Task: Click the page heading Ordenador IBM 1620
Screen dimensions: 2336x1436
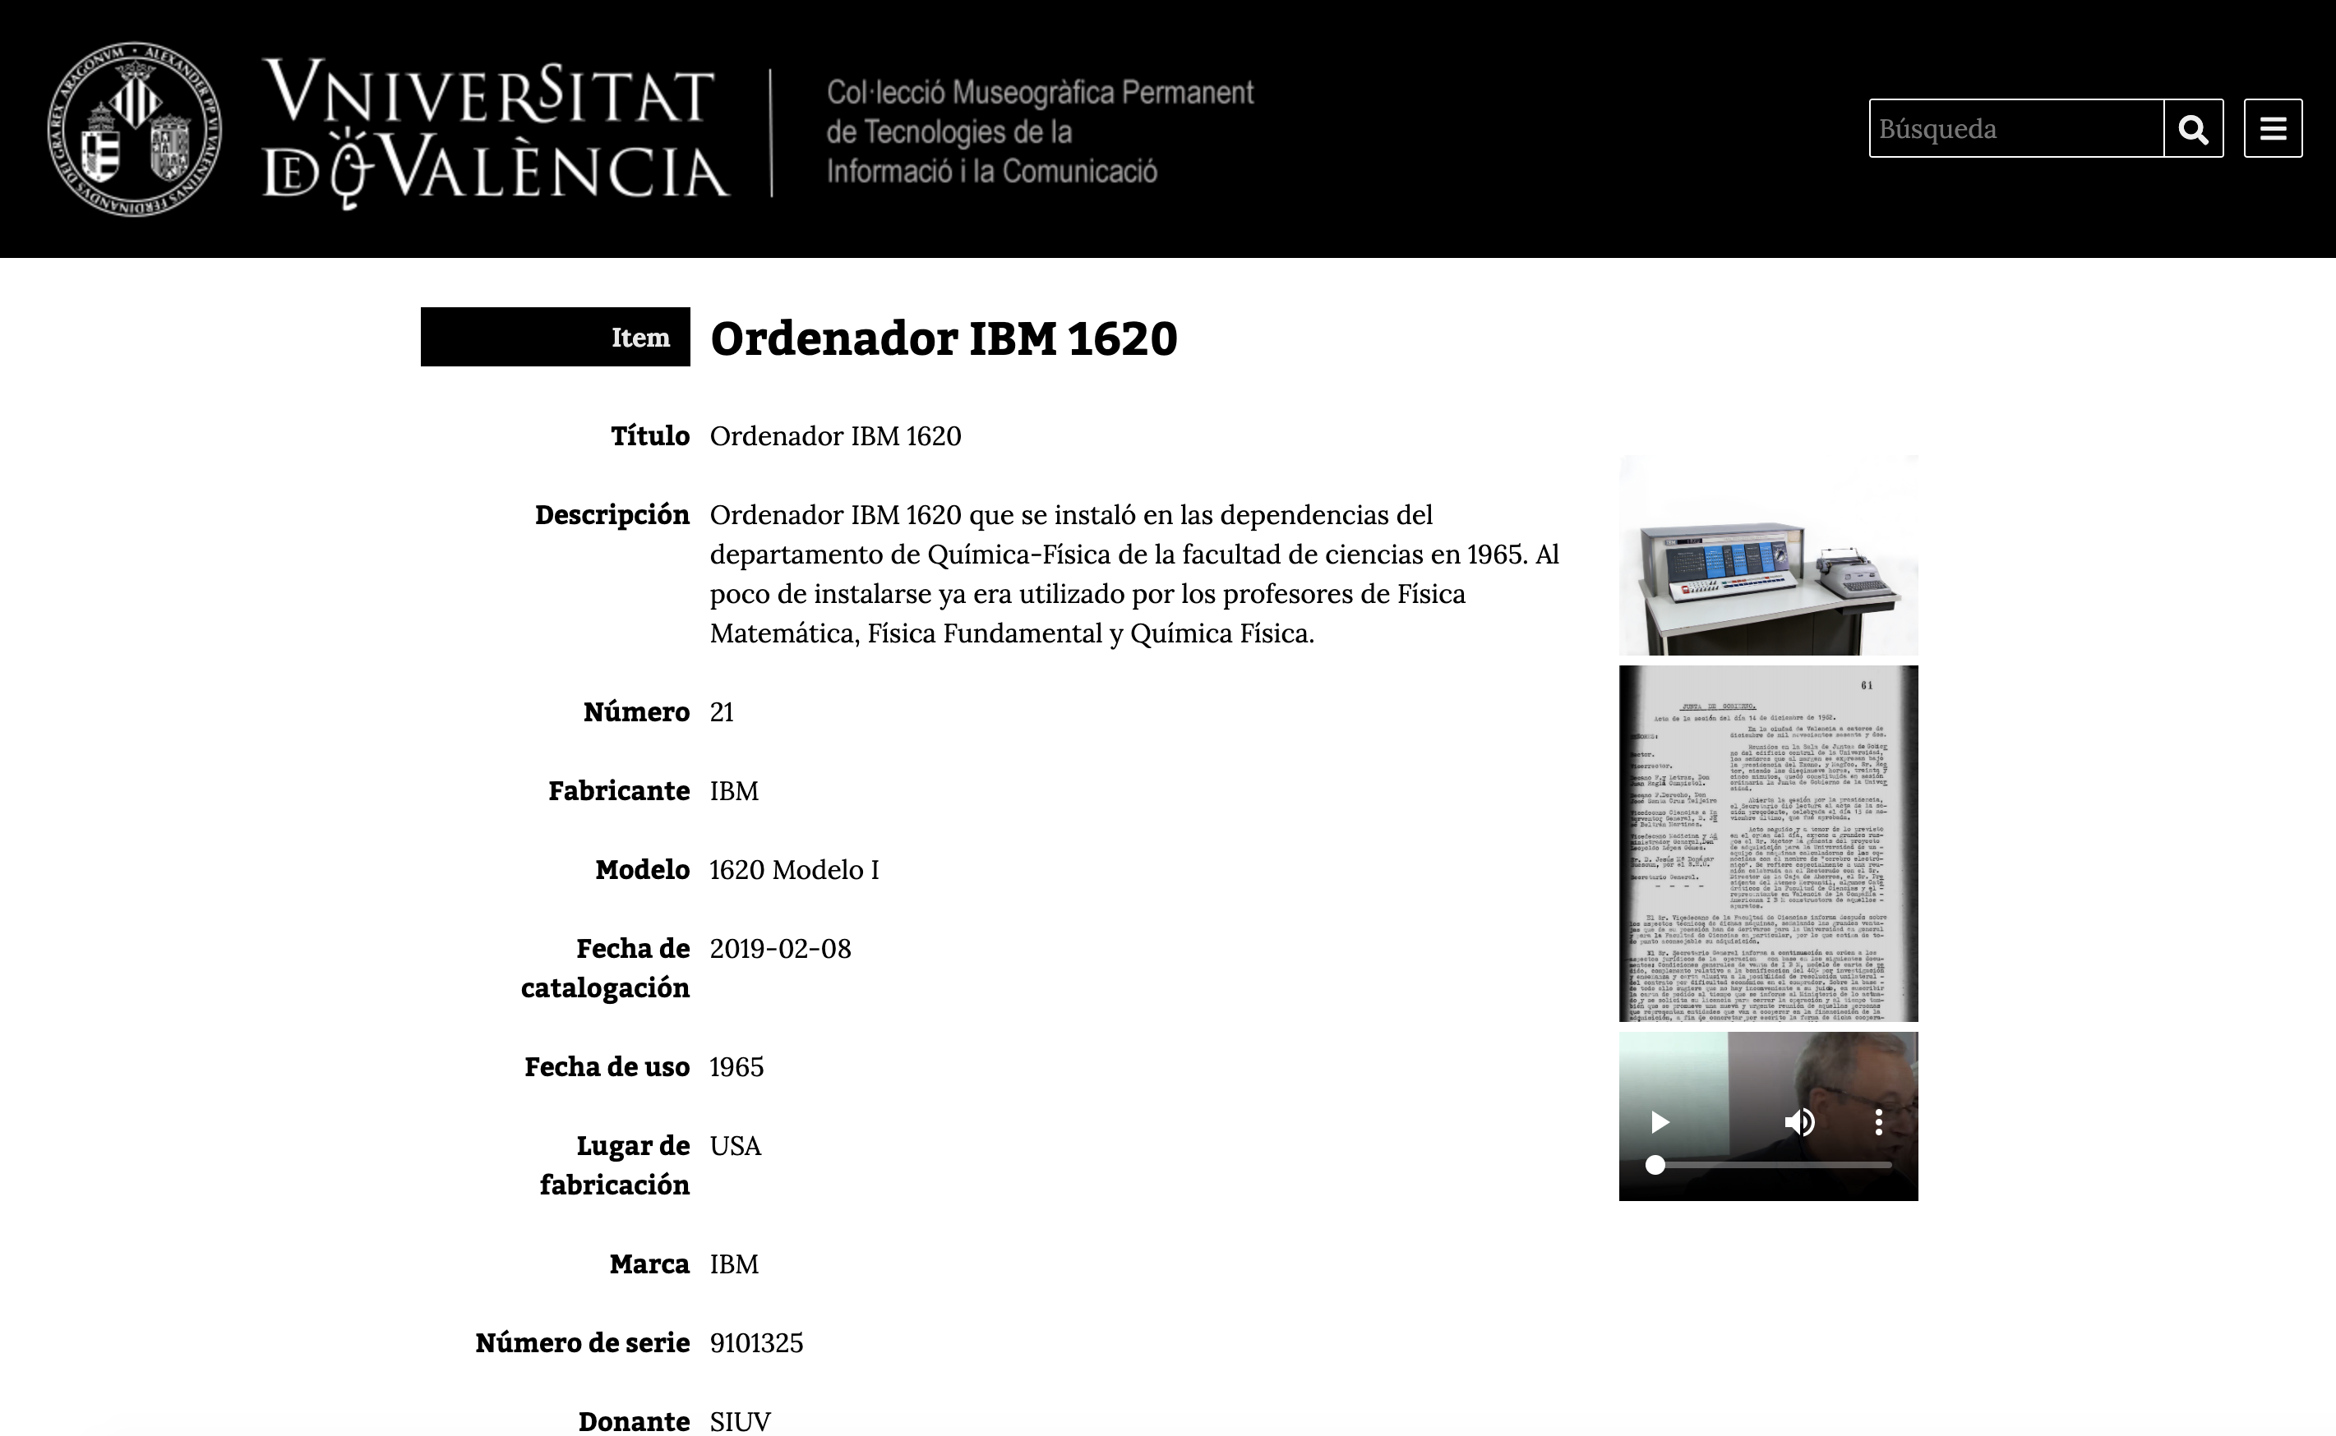Action: click(x=944, y=338)
